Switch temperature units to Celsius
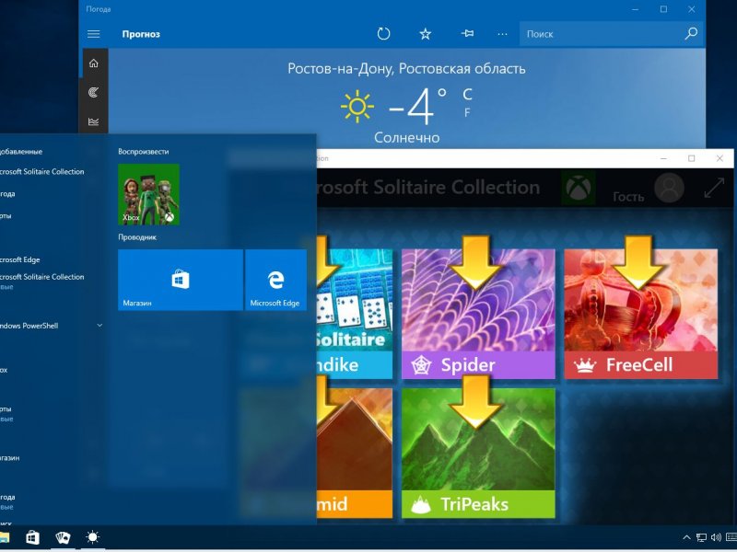Image resolution: width=737 pixels, height=552 pixels. click(x=467, y=94)
